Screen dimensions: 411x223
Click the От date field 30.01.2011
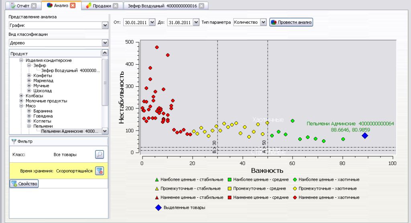click(136, 23)
